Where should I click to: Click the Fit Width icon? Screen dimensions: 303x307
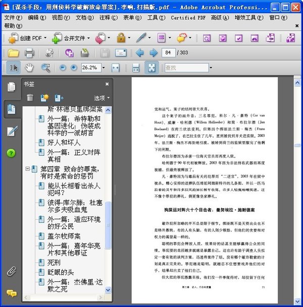click(115, 68)
